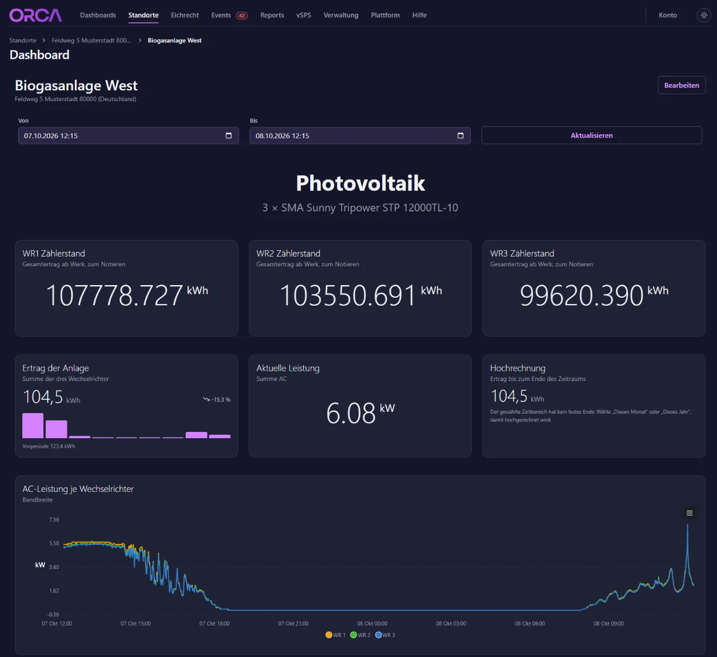The height and width of the screenshot is (657, 717).
Task: Click the Aktuelle Leistung value 6.08
Action: click(x=351, y=413)
